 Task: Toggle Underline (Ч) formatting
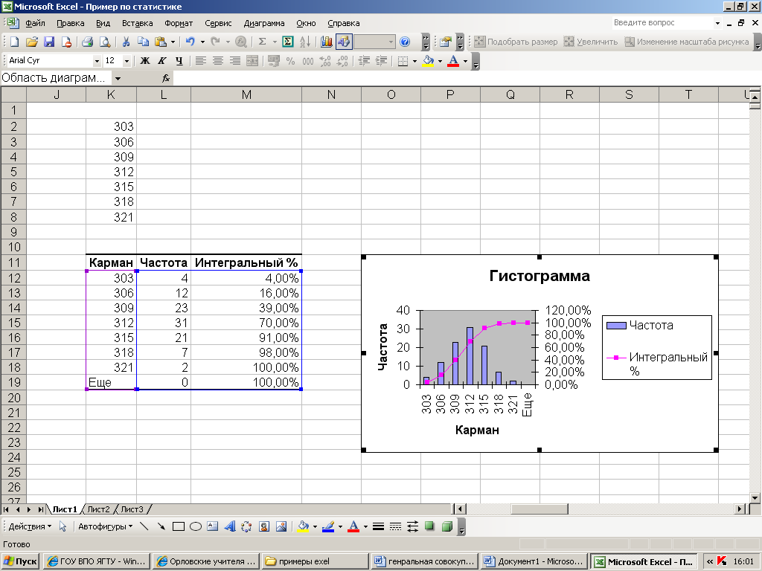click(x=179, y=61)
